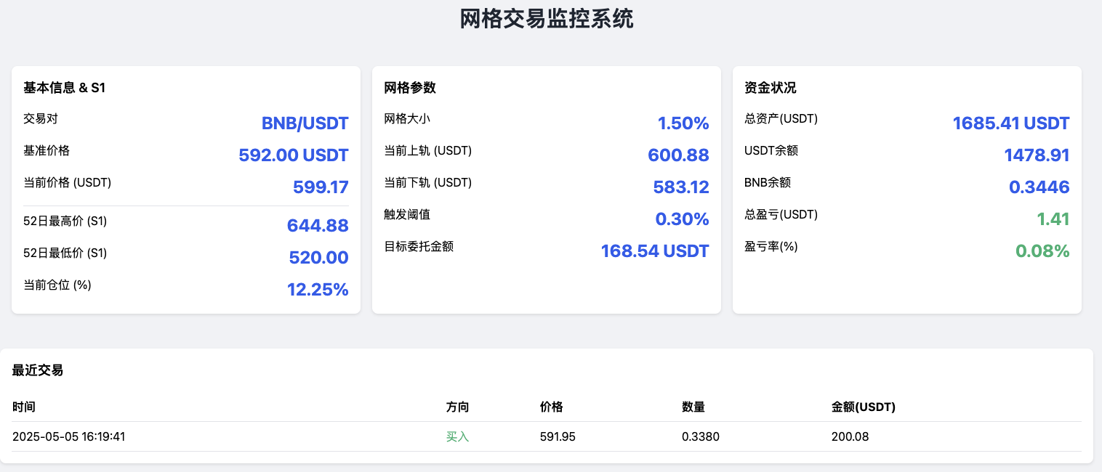
Task: Click the 52-day low value 520.00
Action: coord(318,258)
